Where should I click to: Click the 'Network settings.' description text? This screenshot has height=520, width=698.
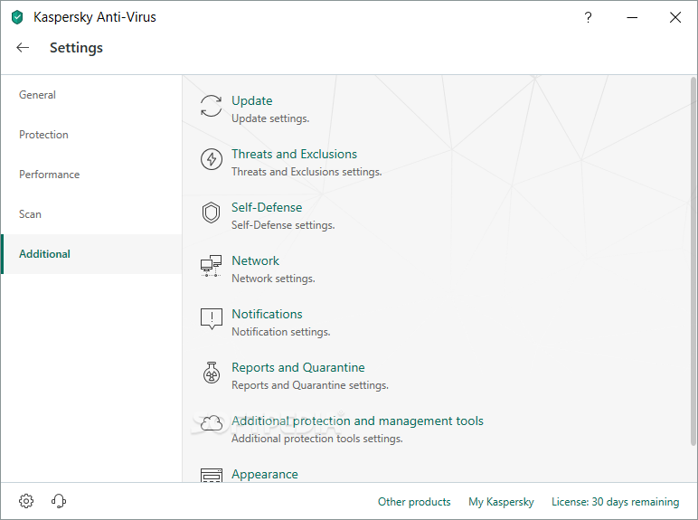pos(273,279)
